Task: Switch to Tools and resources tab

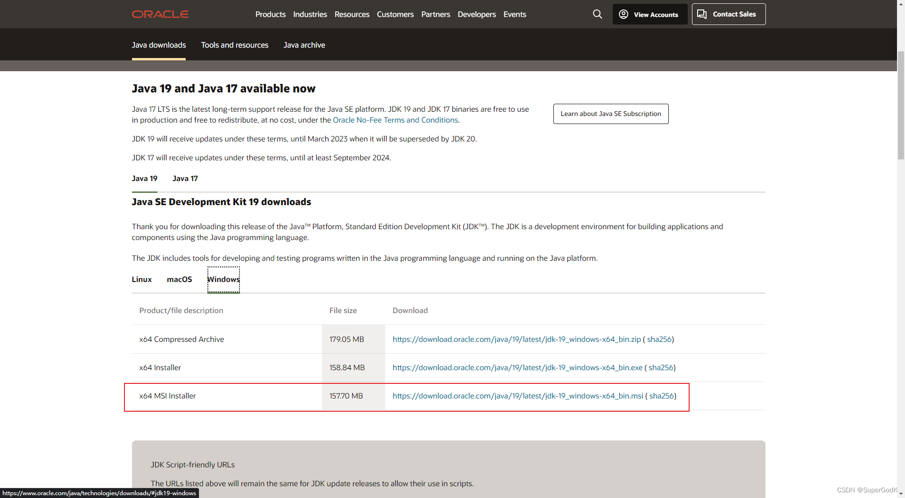Action: pyautogui.click(x=234, y=45)
